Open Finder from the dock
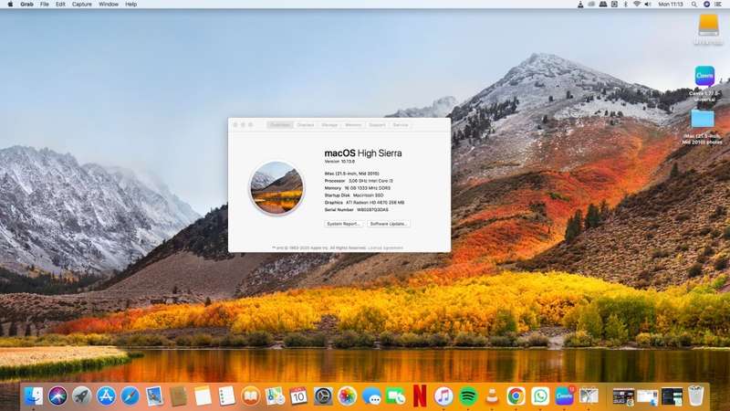This screenshot has width=730, height=411. tap(33, 396)
